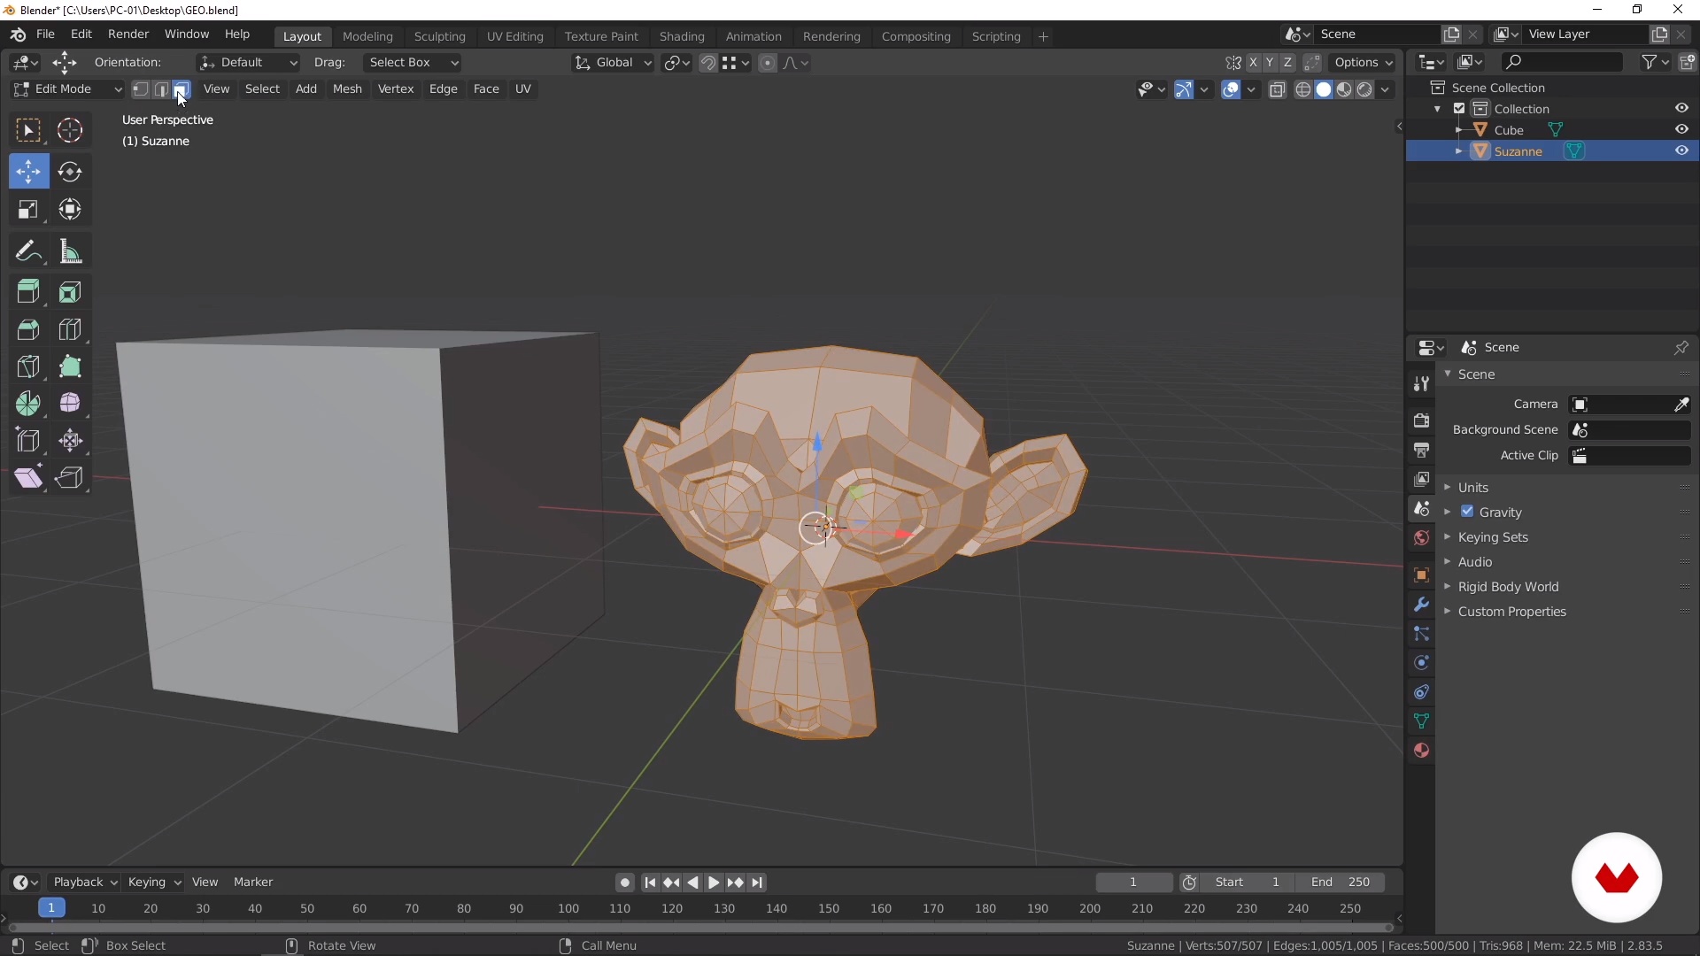Enable X axis mirror
This screenshot has width=1700, height=956.
click(1253, 63)
